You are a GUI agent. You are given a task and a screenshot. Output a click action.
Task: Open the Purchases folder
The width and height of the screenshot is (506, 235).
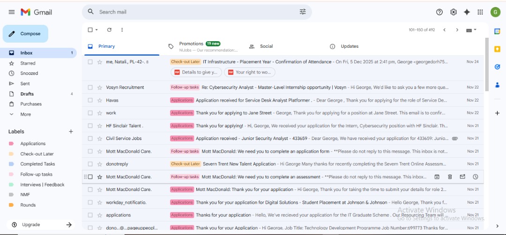coord(38,104)
